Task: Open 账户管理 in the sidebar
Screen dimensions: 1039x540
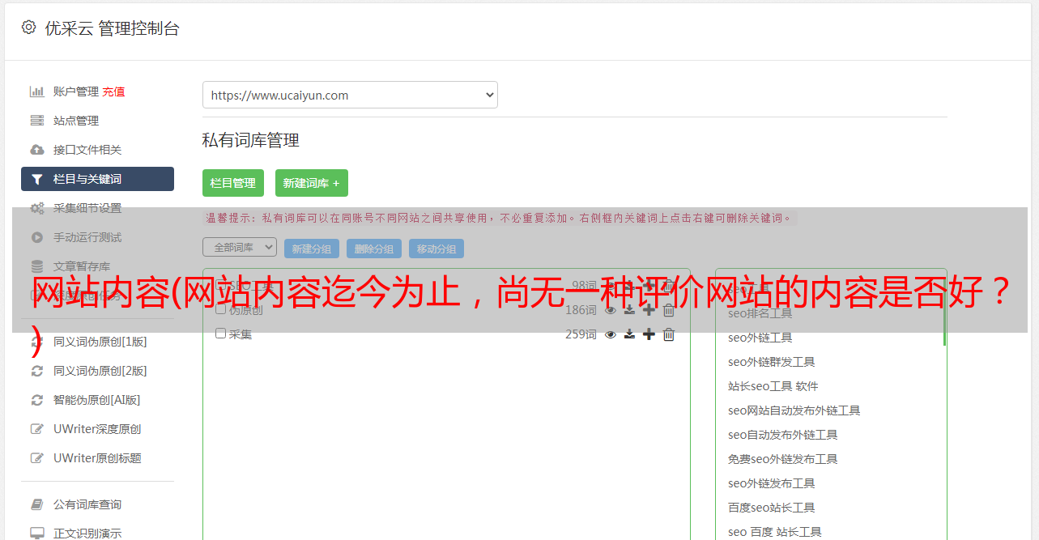Action: coord(76,91)
